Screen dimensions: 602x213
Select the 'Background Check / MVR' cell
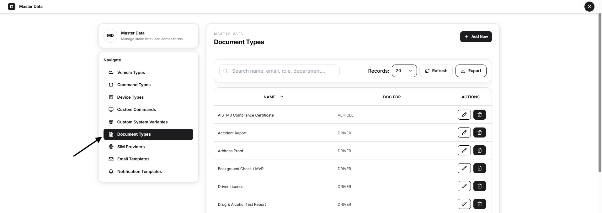tap(241, 169)
